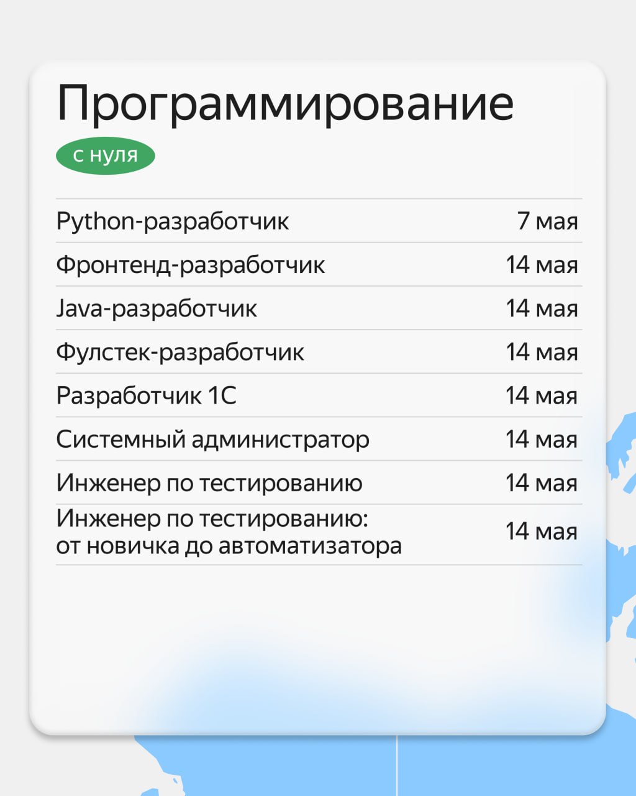Open the Разработчик 1С row
The height and width of the screenshot is (796, 636).
pyautogui.click(x=319, y=395)
